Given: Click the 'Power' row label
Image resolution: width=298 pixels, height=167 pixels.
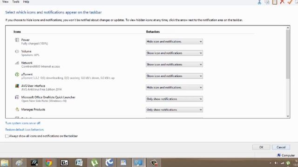Looking at the screenshot, I should pyautogui.click(x=25, y=40).
